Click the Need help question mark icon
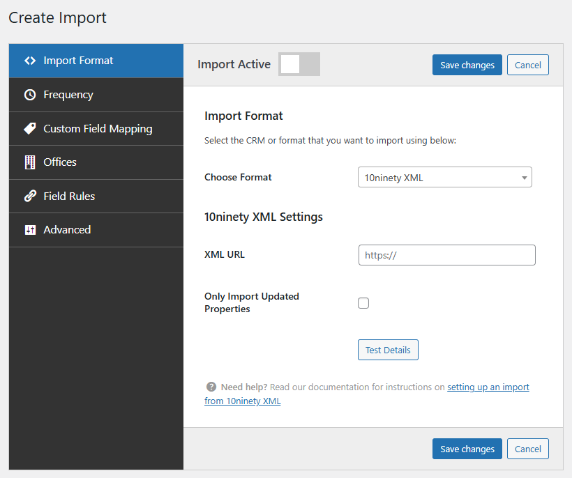Image resolution: width=572 pixels, height=478 pixels. [211, 387]
